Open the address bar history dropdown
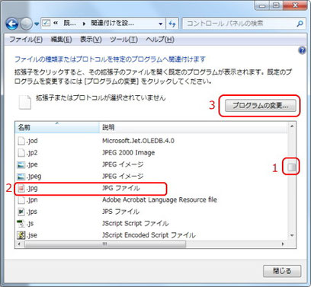 161,24
